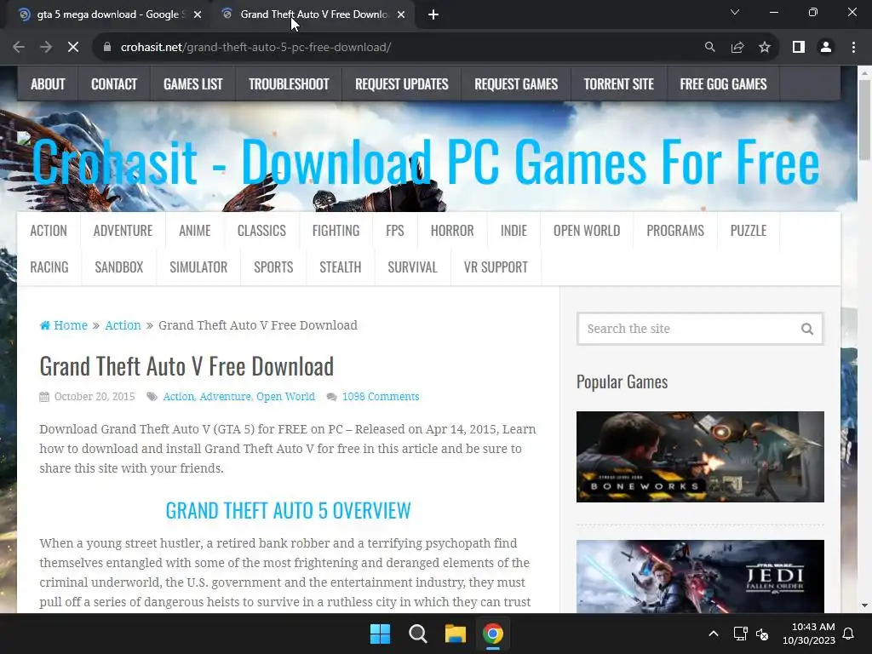Open Boneworks popular game thumbnail
The image size is (872, 654).
pyautogui.click(x=700, y=456)
